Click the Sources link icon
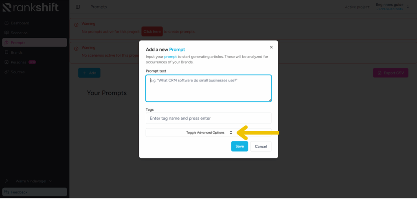This screenshot has height=200, width=417. coord(7,72)
